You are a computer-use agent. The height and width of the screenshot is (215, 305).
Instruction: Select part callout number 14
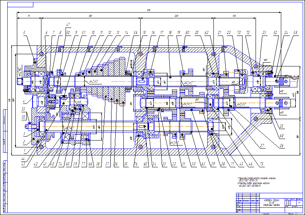click(x=126, y=33)
